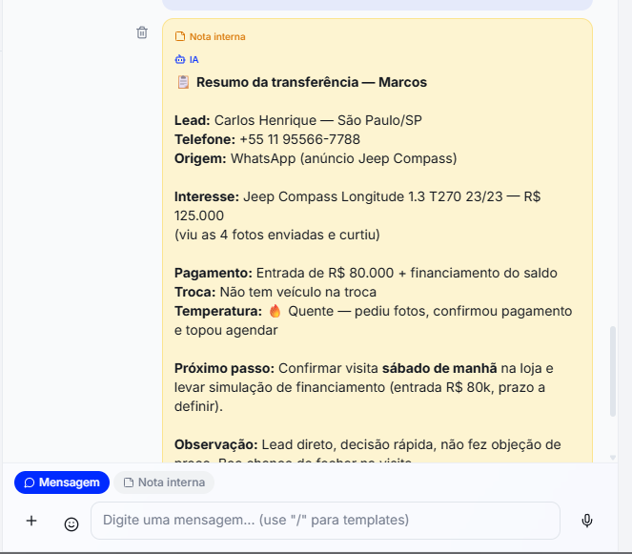Image resolution: width=632 pixels, height=554 pixels.
Task: Click the orange Nota interna label in note
Action: click(217, 36)
